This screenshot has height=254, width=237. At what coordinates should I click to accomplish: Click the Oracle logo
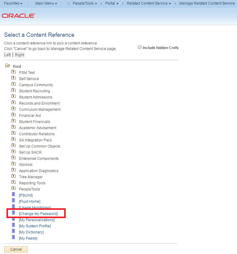point(18,16)
